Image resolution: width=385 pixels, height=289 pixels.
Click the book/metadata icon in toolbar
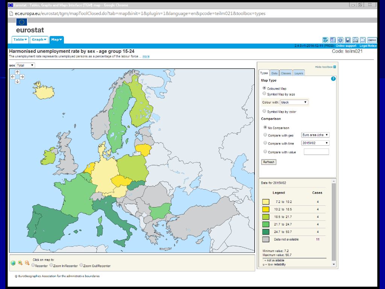point(333,40)
